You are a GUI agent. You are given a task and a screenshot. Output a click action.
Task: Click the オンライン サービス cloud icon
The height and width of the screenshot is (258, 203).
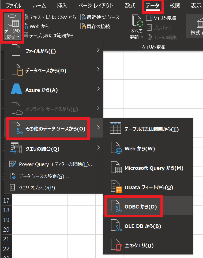(17, 109)
